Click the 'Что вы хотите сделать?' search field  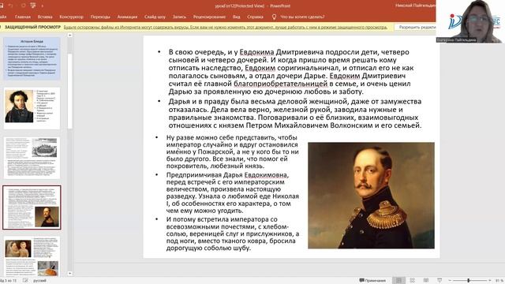click(302, 17)
